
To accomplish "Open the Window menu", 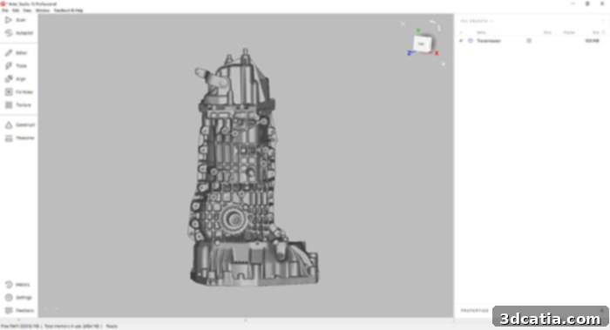I will tap(43, 10).
